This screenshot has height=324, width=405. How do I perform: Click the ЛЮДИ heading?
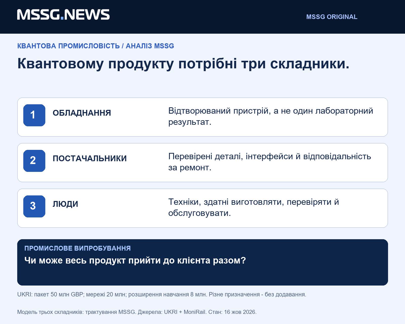click(65, 204)
